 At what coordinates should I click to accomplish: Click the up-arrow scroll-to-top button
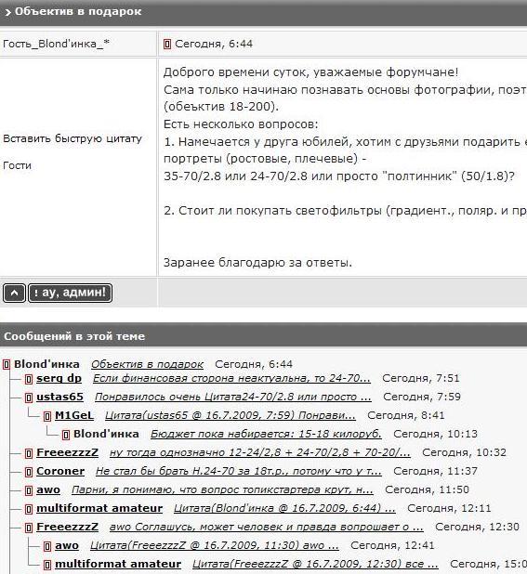tap(14, 293)
